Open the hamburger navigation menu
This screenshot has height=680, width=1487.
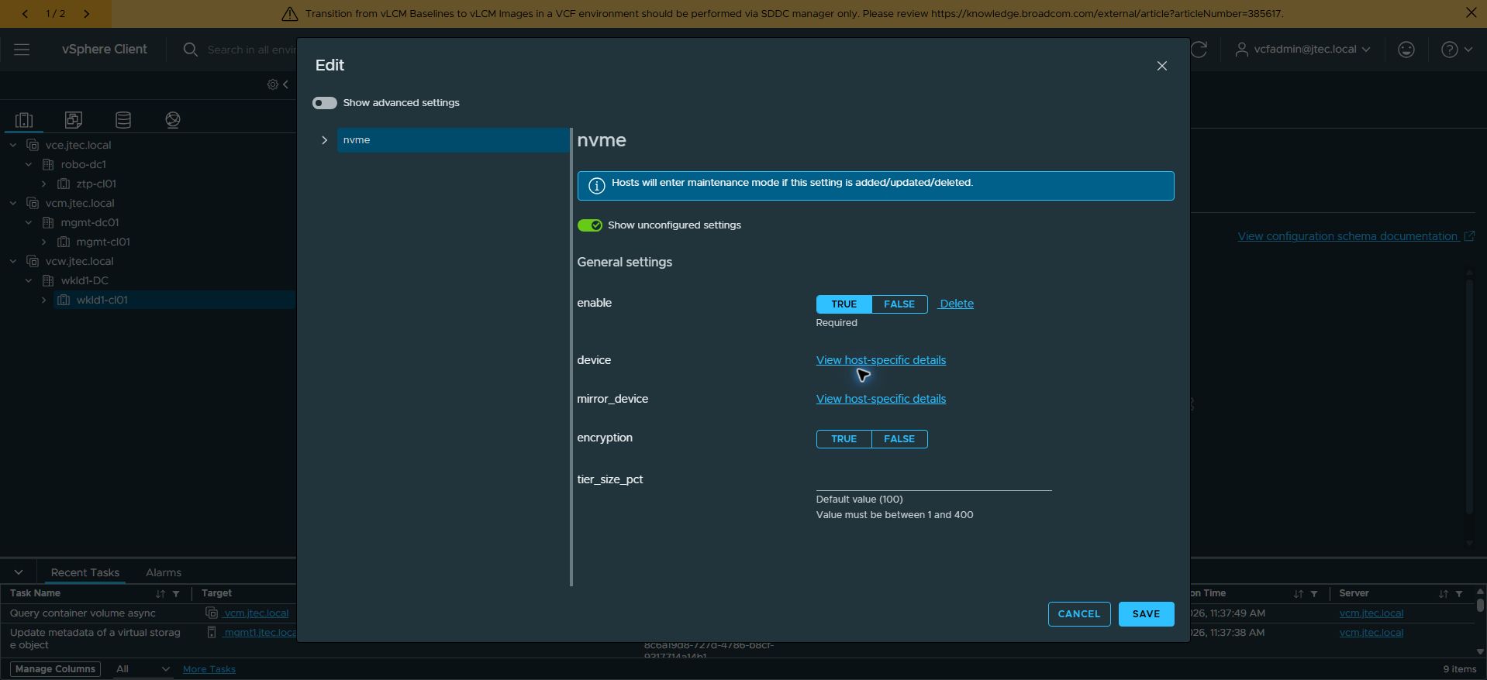[22, 50]
